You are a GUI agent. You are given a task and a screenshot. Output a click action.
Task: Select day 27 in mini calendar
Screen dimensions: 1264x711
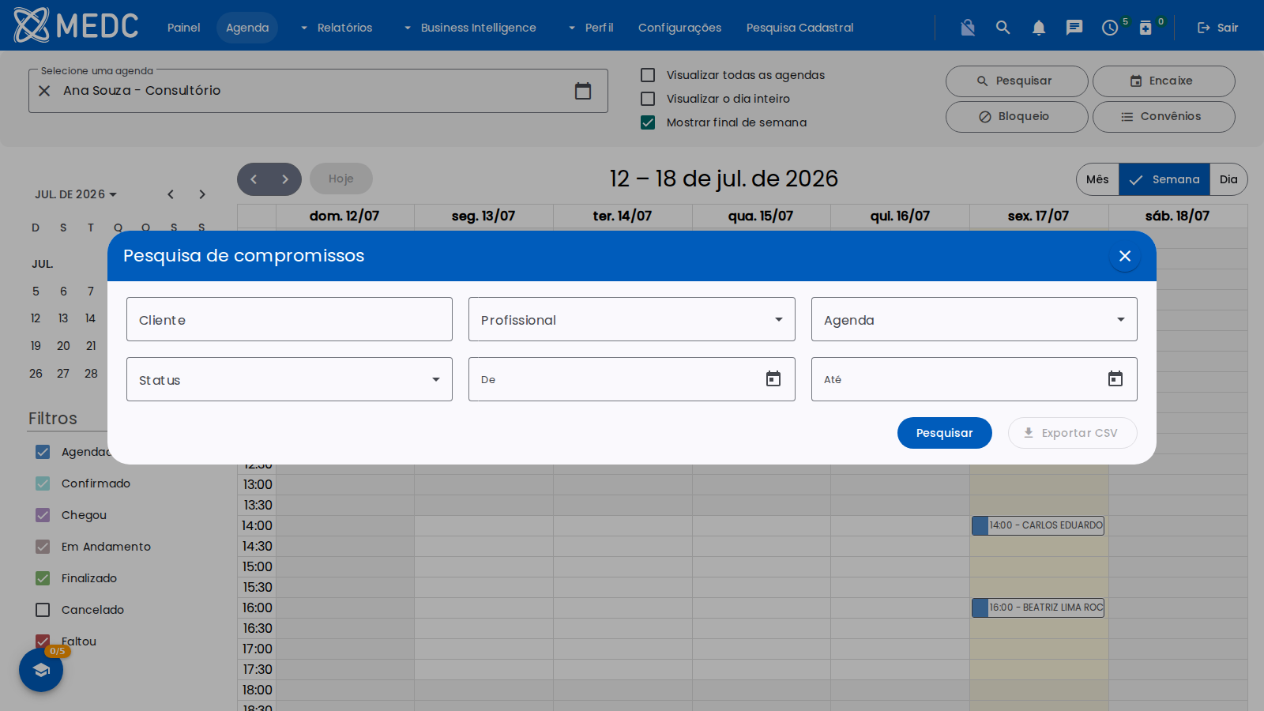point(63,374)
